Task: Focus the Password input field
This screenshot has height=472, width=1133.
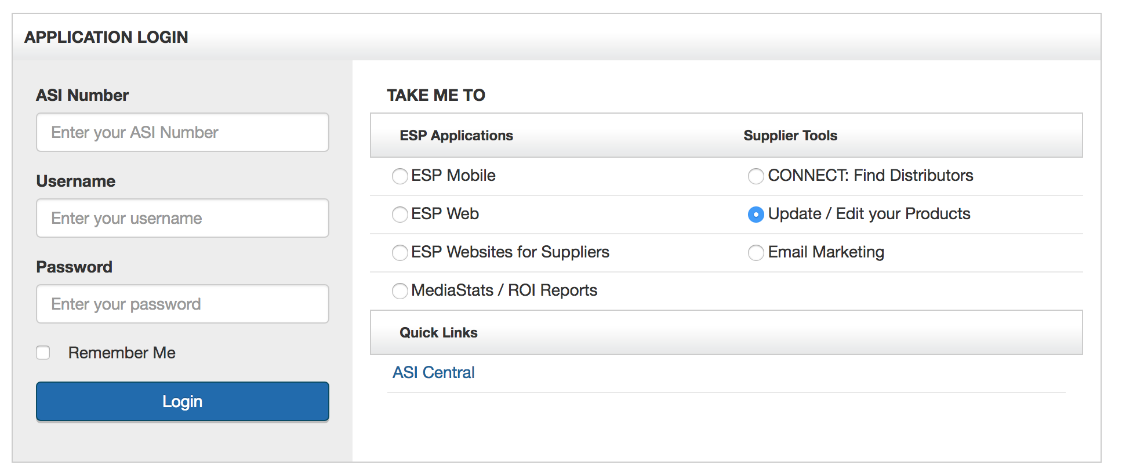Action: click(x=183, y=304)
